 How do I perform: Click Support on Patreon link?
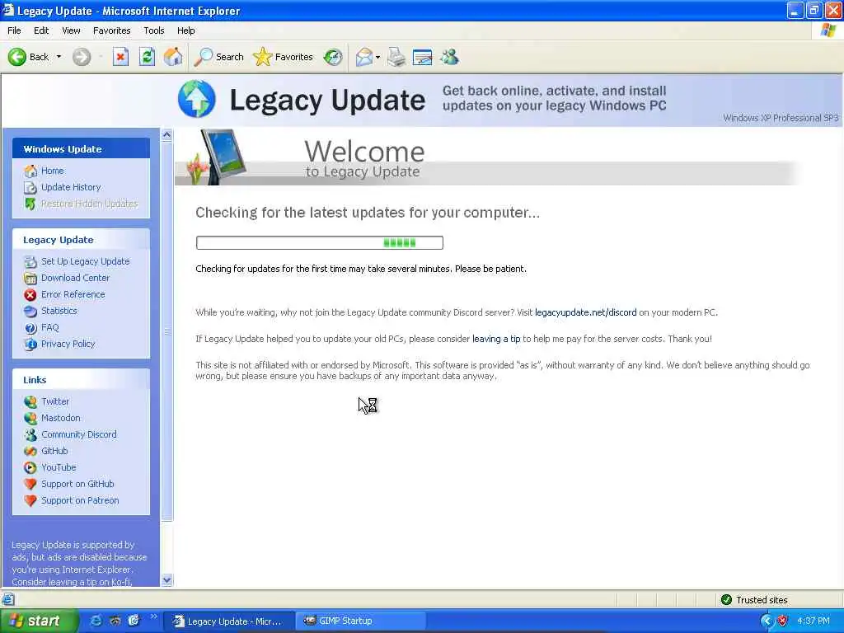80,500
